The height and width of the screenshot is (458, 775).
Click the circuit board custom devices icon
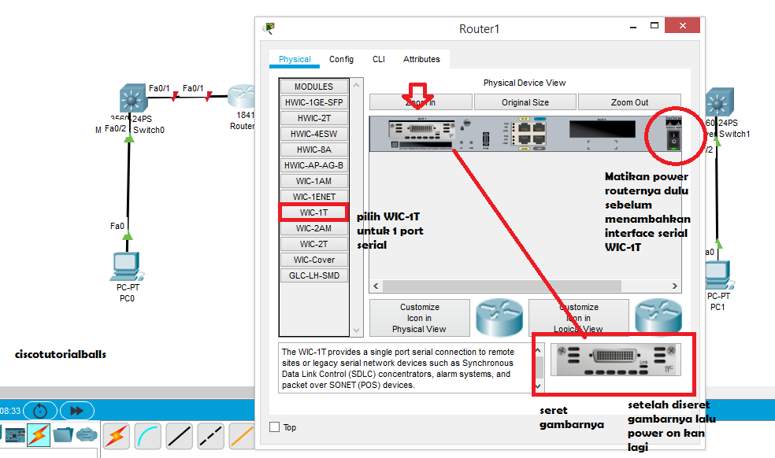(14, 433)
